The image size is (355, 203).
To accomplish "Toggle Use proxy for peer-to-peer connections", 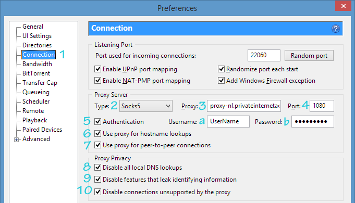I will [x=97, y=145].
